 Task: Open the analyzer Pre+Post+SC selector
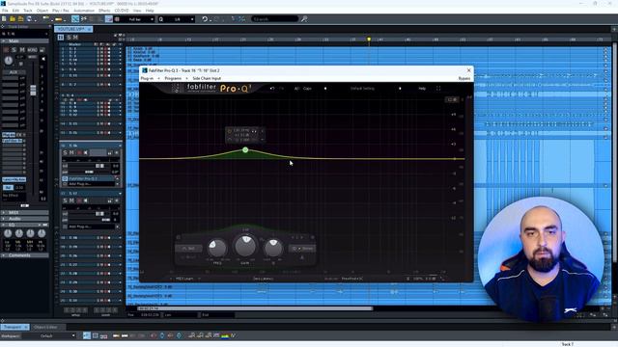pos(351,279)
